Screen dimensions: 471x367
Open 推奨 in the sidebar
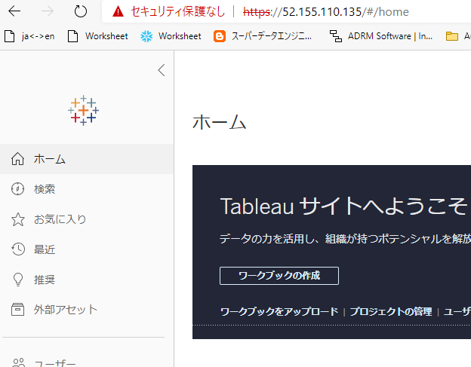point(87,280)
